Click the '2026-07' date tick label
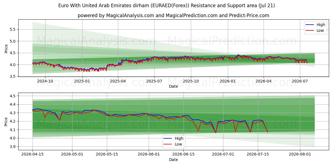Screen dimensions: 333x166 [300, 81]
